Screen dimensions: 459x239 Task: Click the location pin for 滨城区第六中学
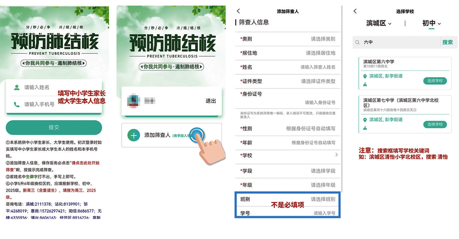click(x=365, y=76)
